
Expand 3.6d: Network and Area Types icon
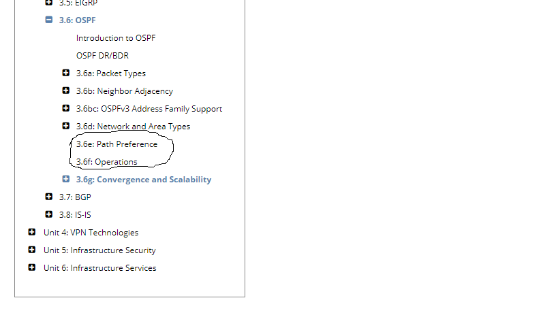(x=66, y=126)
